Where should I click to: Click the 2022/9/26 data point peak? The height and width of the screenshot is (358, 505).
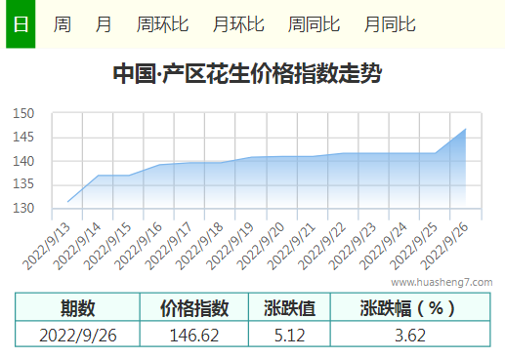466,129
